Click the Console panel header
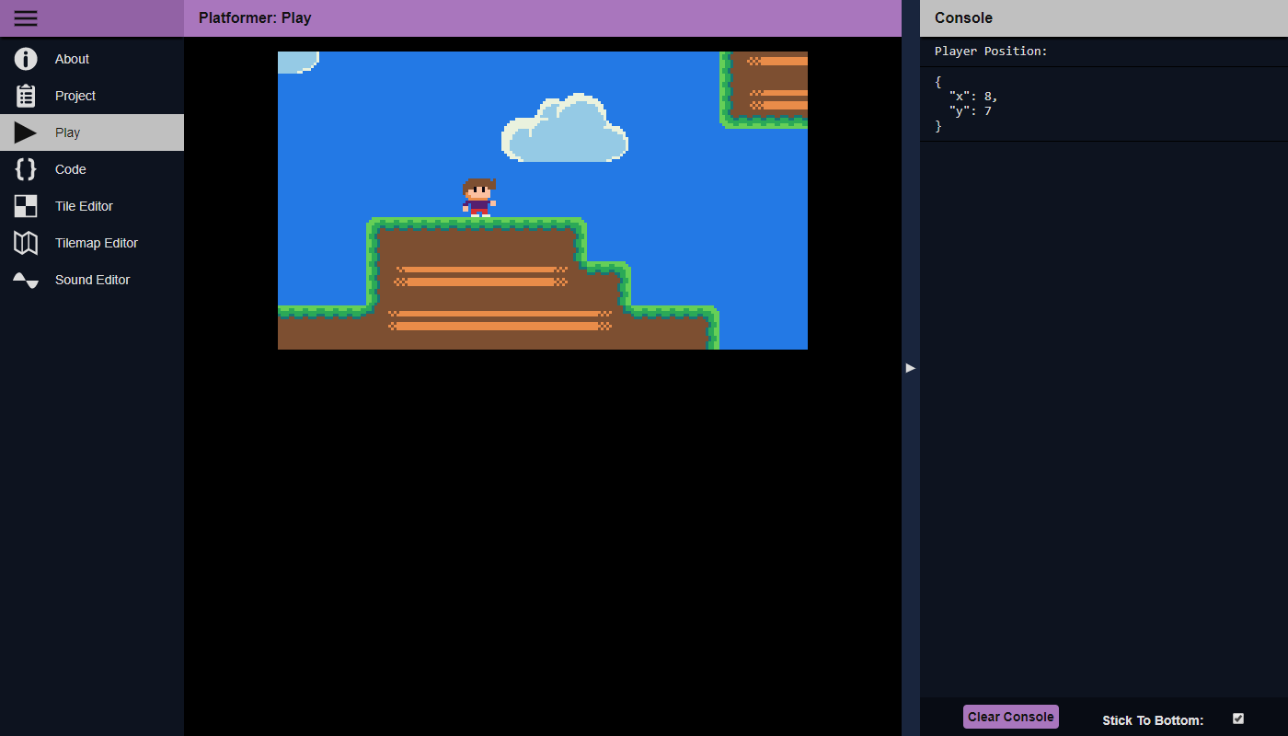Screen dimensions: 1288x736 1104,18
